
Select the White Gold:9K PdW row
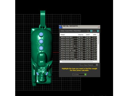(x=78, y=51)
